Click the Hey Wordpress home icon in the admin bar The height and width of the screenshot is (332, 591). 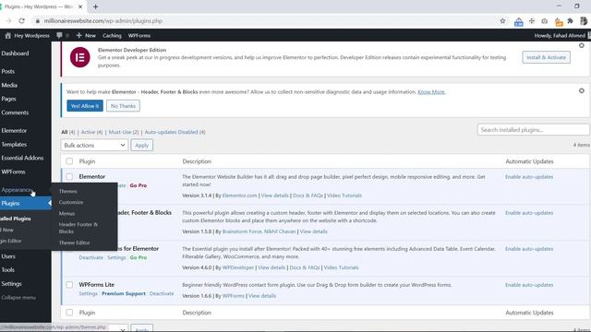click(8, 35)
